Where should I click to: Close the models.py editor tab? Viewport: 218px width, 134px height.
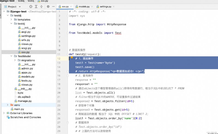pyautogui.click(x=92, y=7)
